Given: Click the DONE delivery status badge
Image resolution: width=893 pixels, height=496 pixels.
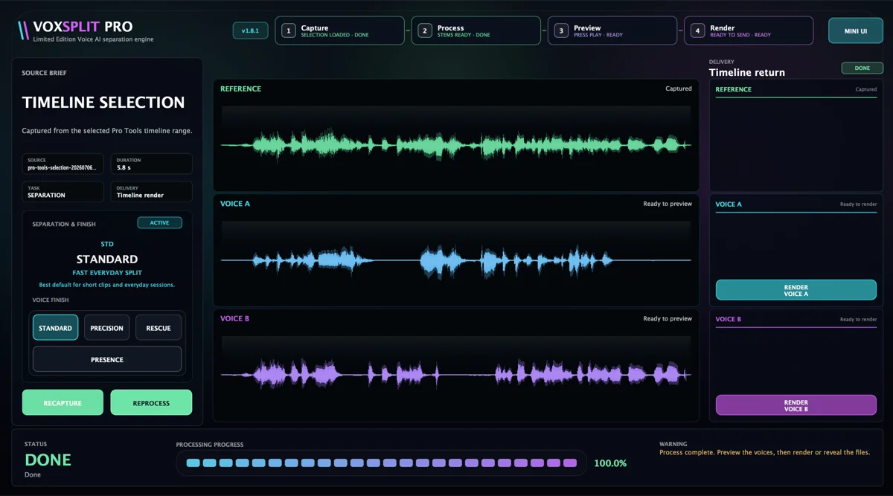Looking at the screenshot, I should tap(862, 68).
